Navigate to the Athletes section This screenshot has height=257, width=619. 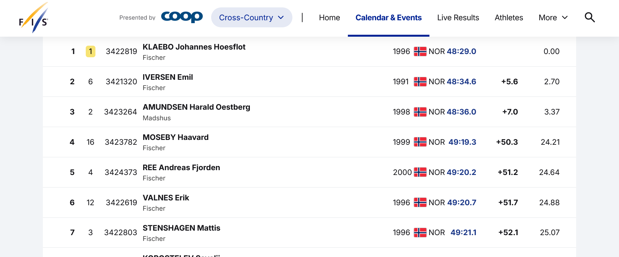[x=509, y=18]
